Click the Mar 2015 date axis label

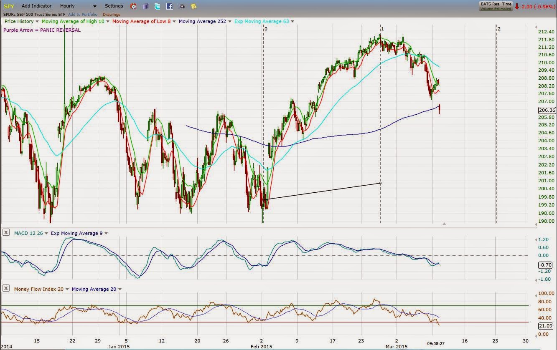pos(396,347)
